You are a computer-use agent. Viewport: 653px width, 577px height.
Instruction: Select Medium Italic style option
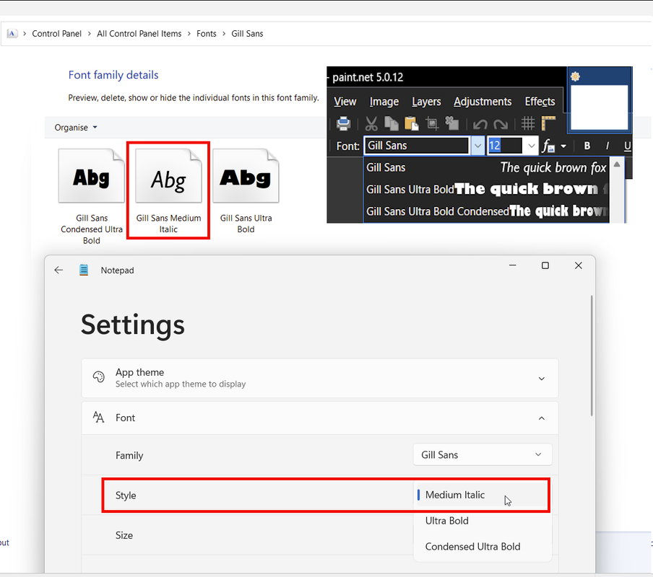[x=483, y=495]
